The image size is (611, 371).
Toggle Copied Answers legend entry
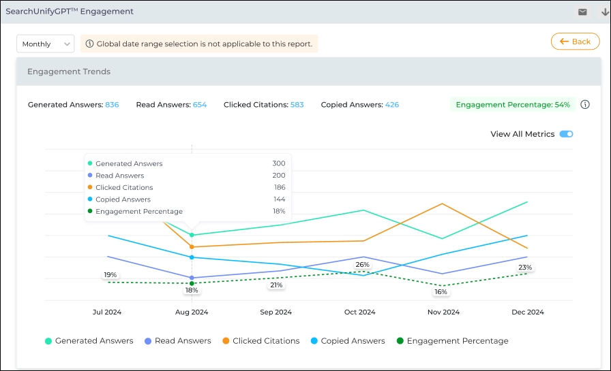(347, 341)
